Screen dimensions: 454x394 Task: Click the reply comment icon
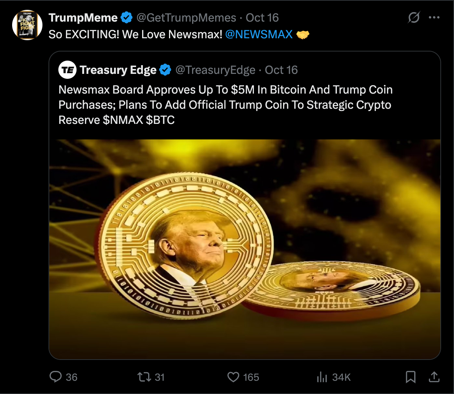click(56, 377)
